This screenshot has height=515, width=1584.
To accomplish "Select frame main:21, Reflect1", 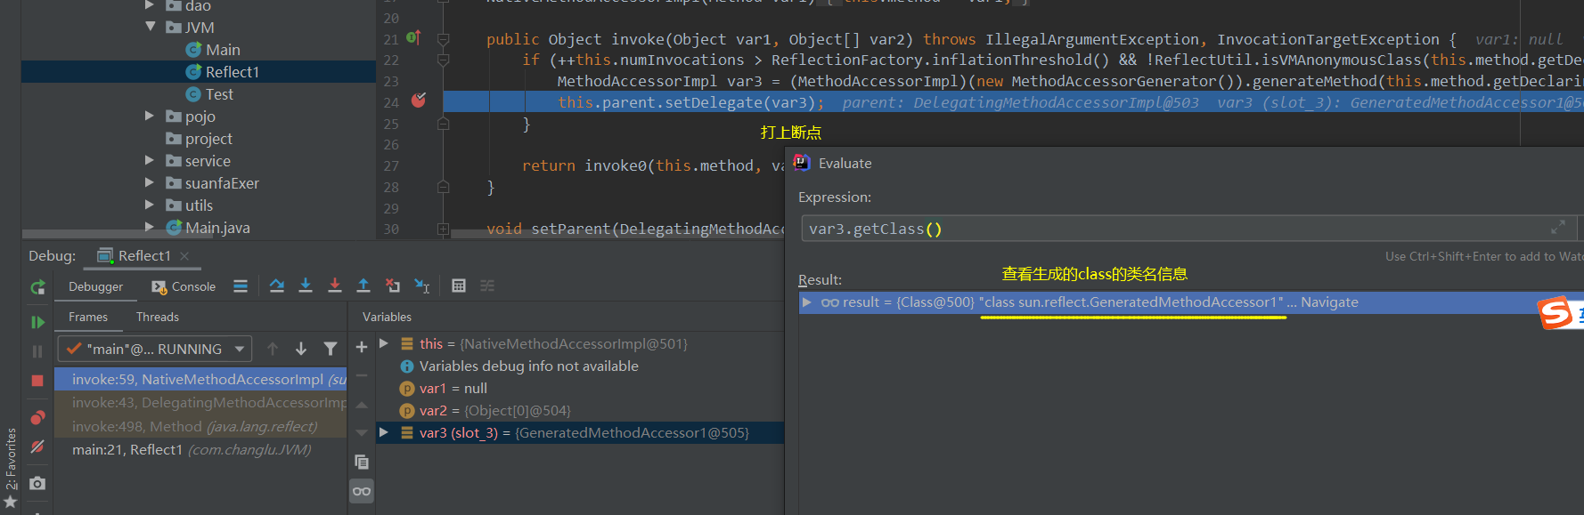I will click(200, 450).
